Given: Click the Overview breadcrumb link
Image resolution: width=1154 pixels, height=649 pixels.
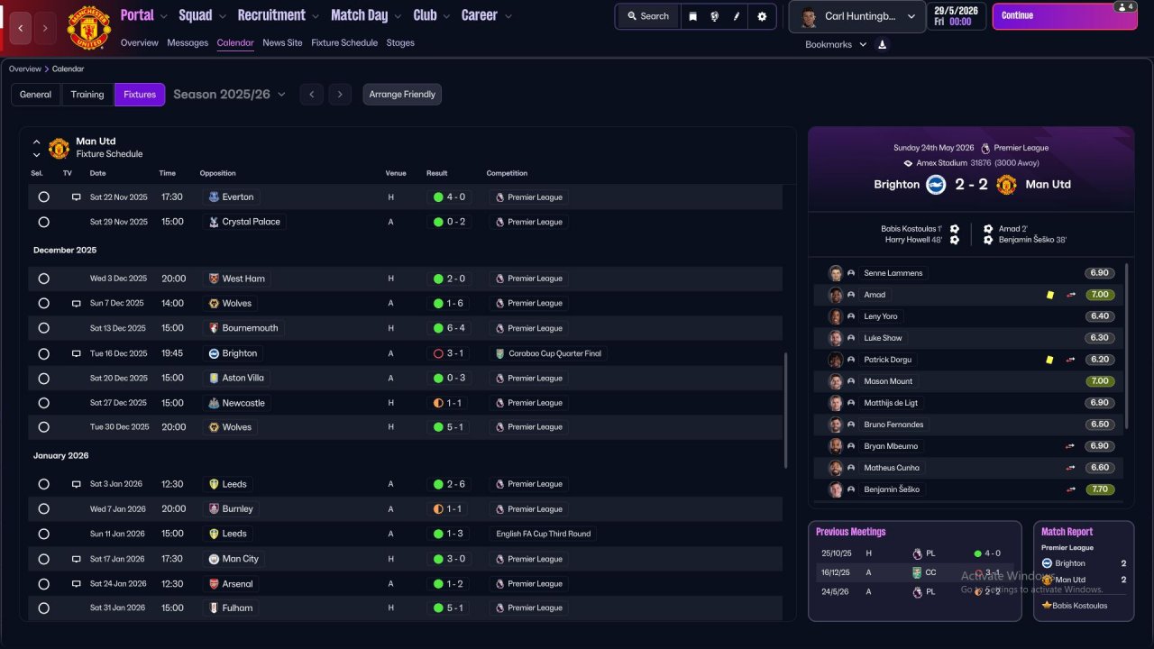Looking at the screenshot, I should point(25,69).
